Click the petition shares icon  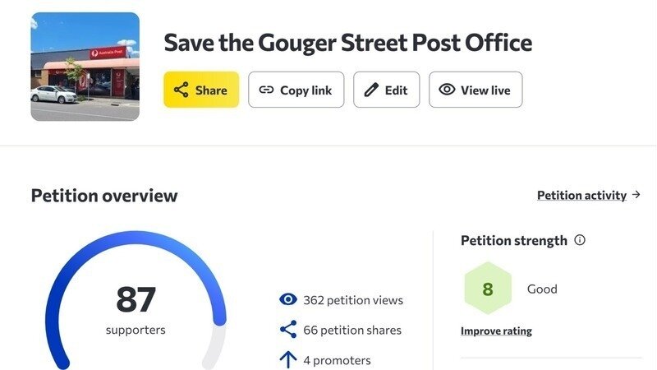pyautogui.click(x=288, y=330)
